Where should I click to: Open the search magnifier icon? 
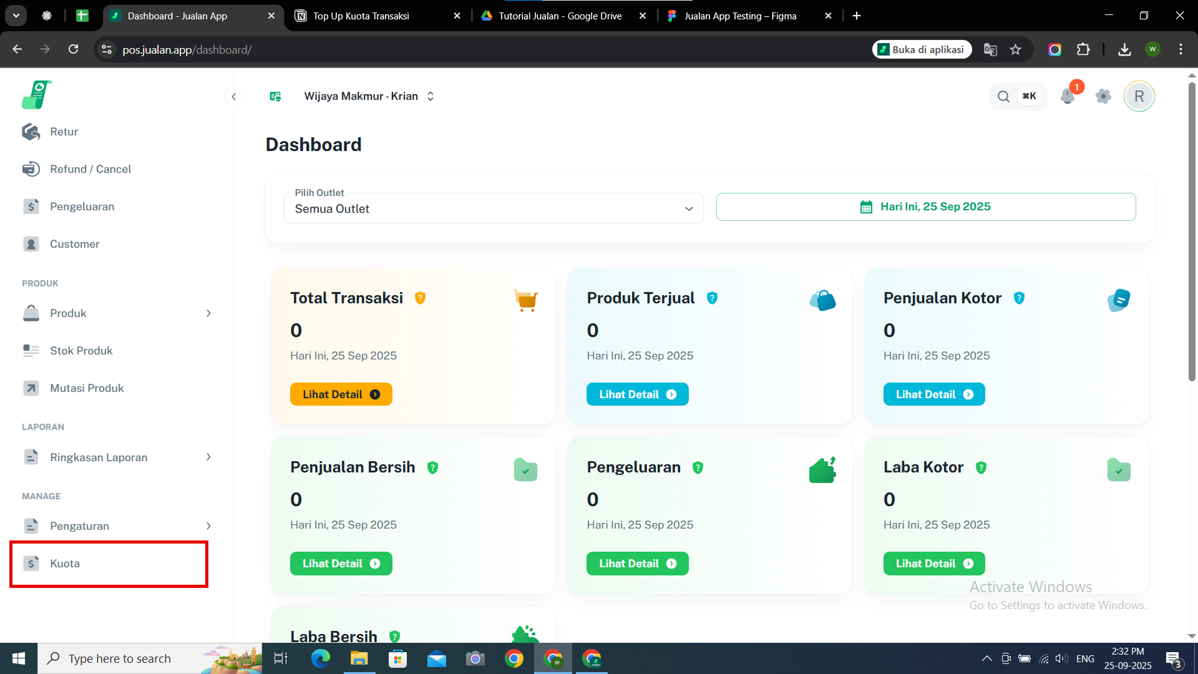pos(1003,96)
